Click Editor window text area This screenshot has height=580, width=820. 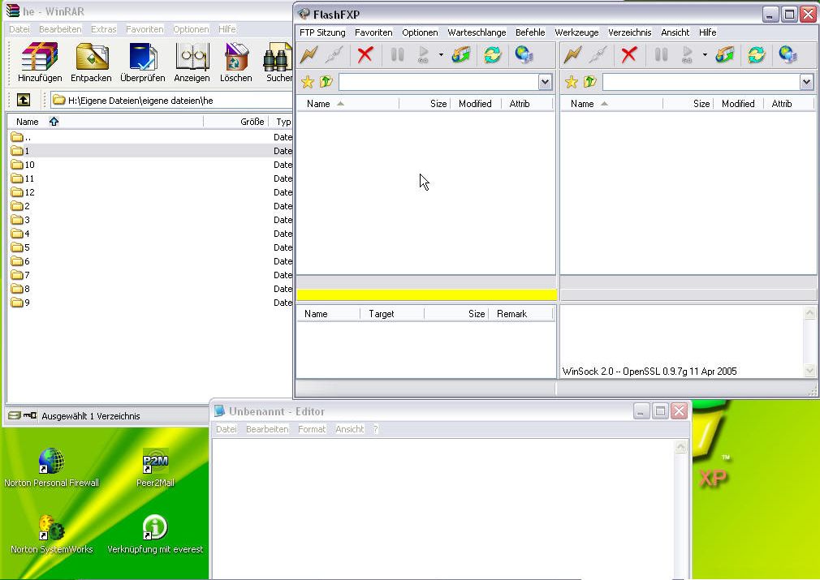[443, 509]
